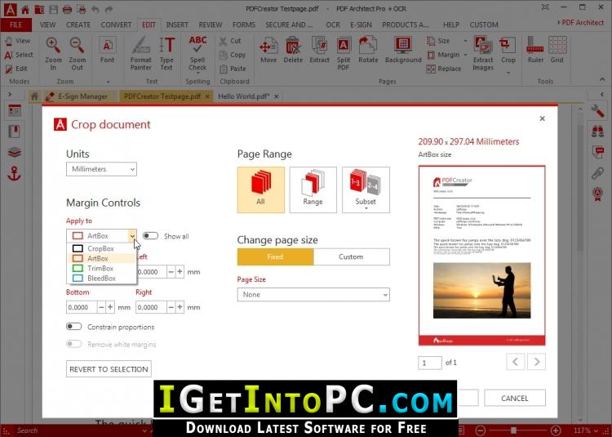
Task: Switch to the CONVERT ribbon tab
Action: [116, 25]
